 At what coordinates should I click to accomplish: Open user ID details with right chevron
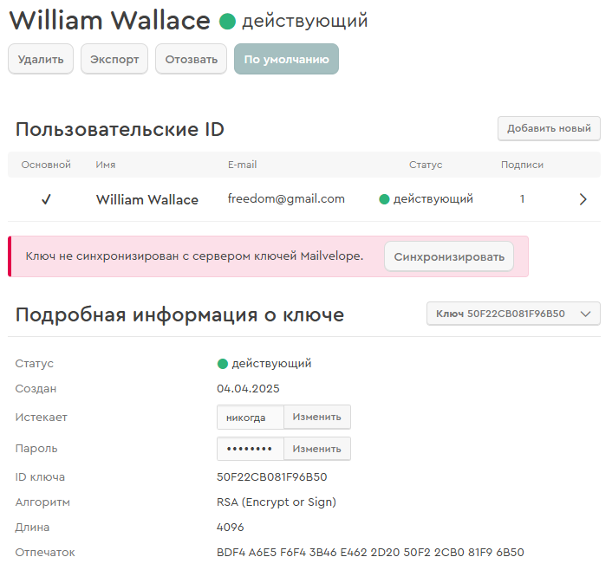(583, 199)
